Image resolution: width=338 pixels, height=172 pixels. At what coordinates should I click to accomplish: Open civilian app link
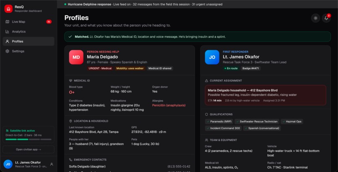click(x=29, y=149)
